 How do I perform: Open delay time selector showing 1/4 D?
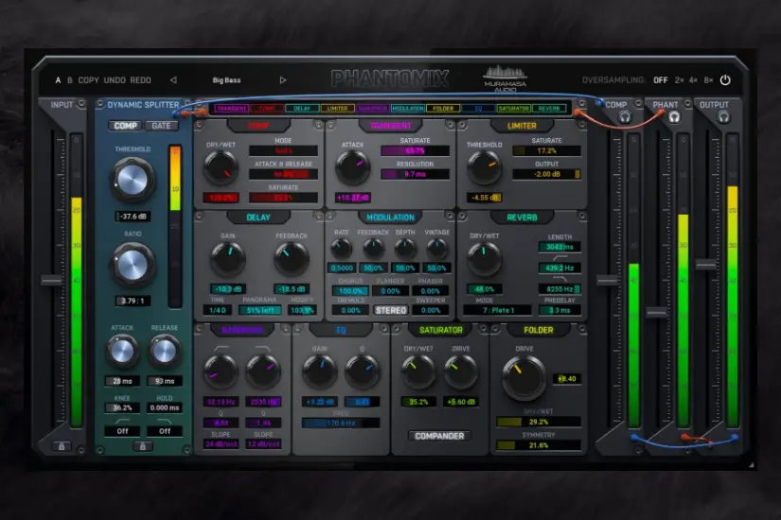point(217,310)
